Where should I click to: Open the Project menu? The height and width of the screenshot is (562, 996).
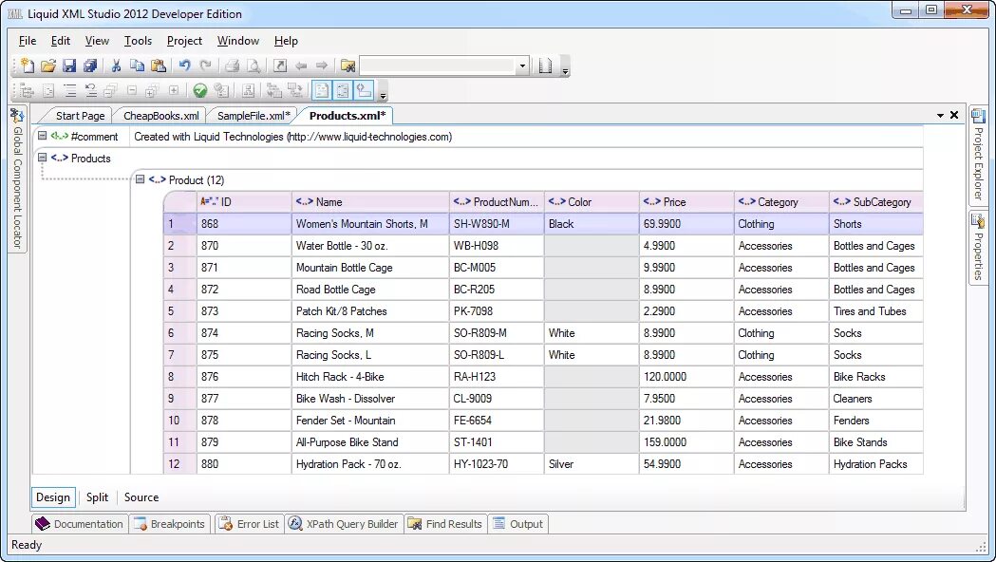pyautogui.click(x=184, y=41)
